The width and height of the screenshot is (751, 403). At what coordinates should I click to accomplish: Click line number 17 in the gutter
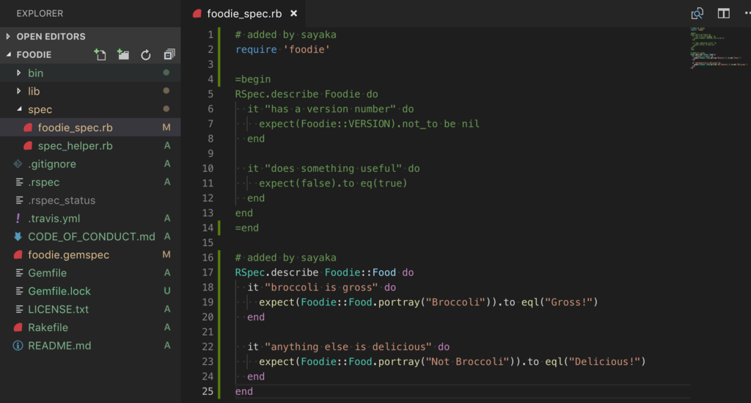click(x=208, y=272)
